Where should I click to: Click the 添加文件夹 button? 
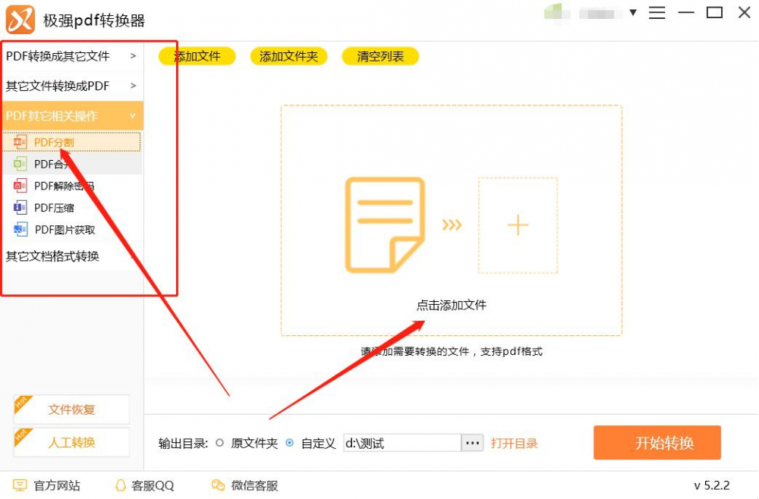[x=288, y=56]
